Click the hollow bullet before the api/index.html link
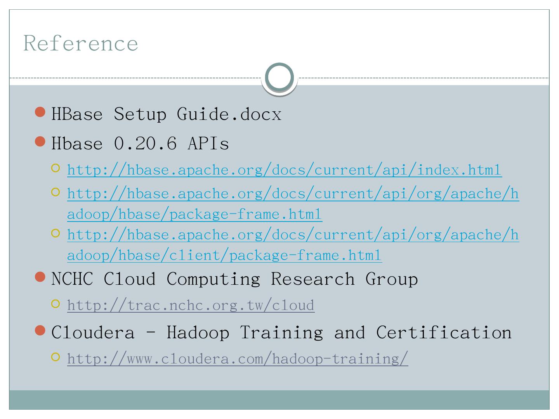The image size is (559, 419). point(56,168)
